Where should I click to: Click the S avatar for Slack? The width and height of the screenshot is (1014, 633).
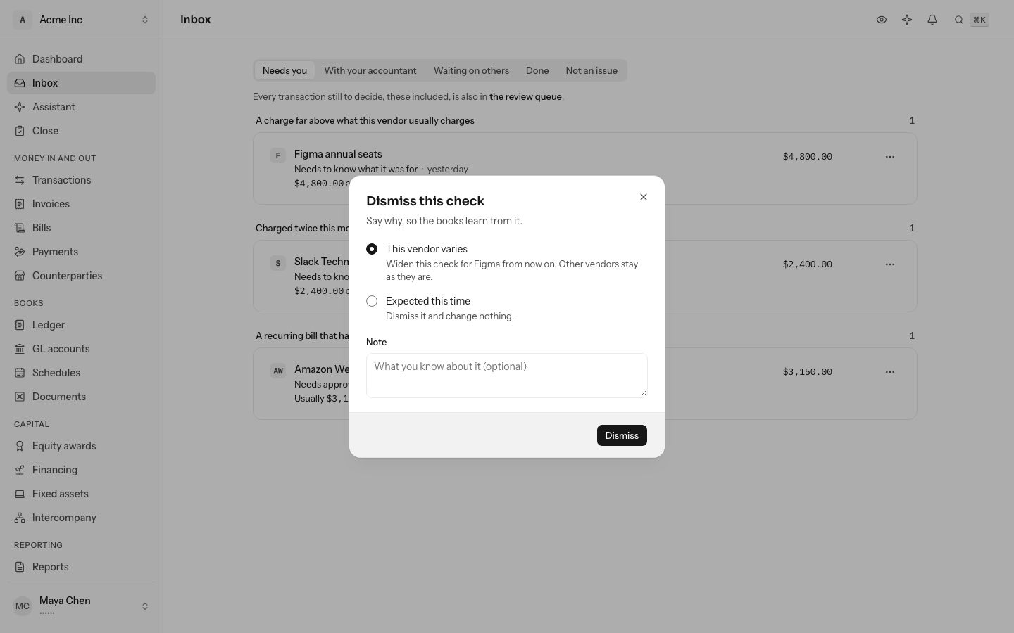[x=278, y=263]
